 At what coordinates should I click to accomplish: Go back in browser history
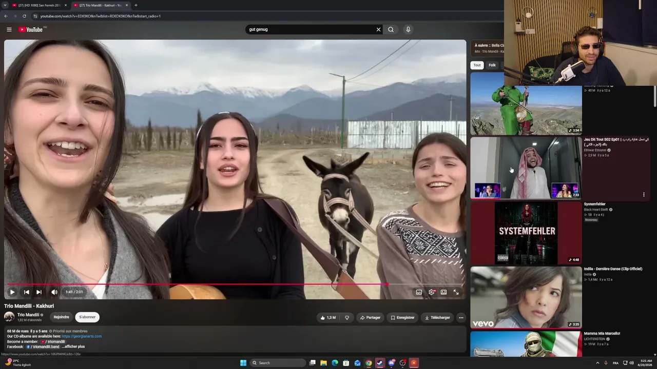point(6,16)
